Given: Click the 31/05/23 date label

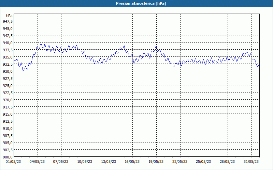Looking at the screenshot, I should pyautogui.click(x=251, y=162).
